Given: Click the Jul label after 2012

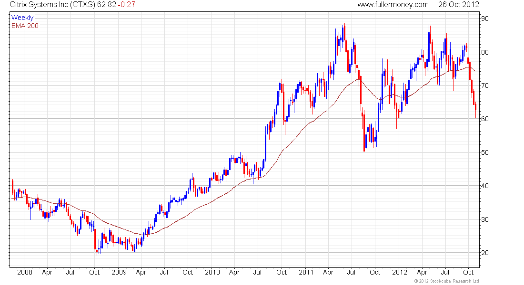Looking at the screenshot, I should point(445,272).
